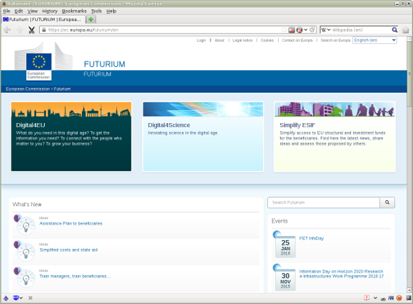Screen dimensions: 413x304
Task: Open the File menu
Action: coord(7,11)
